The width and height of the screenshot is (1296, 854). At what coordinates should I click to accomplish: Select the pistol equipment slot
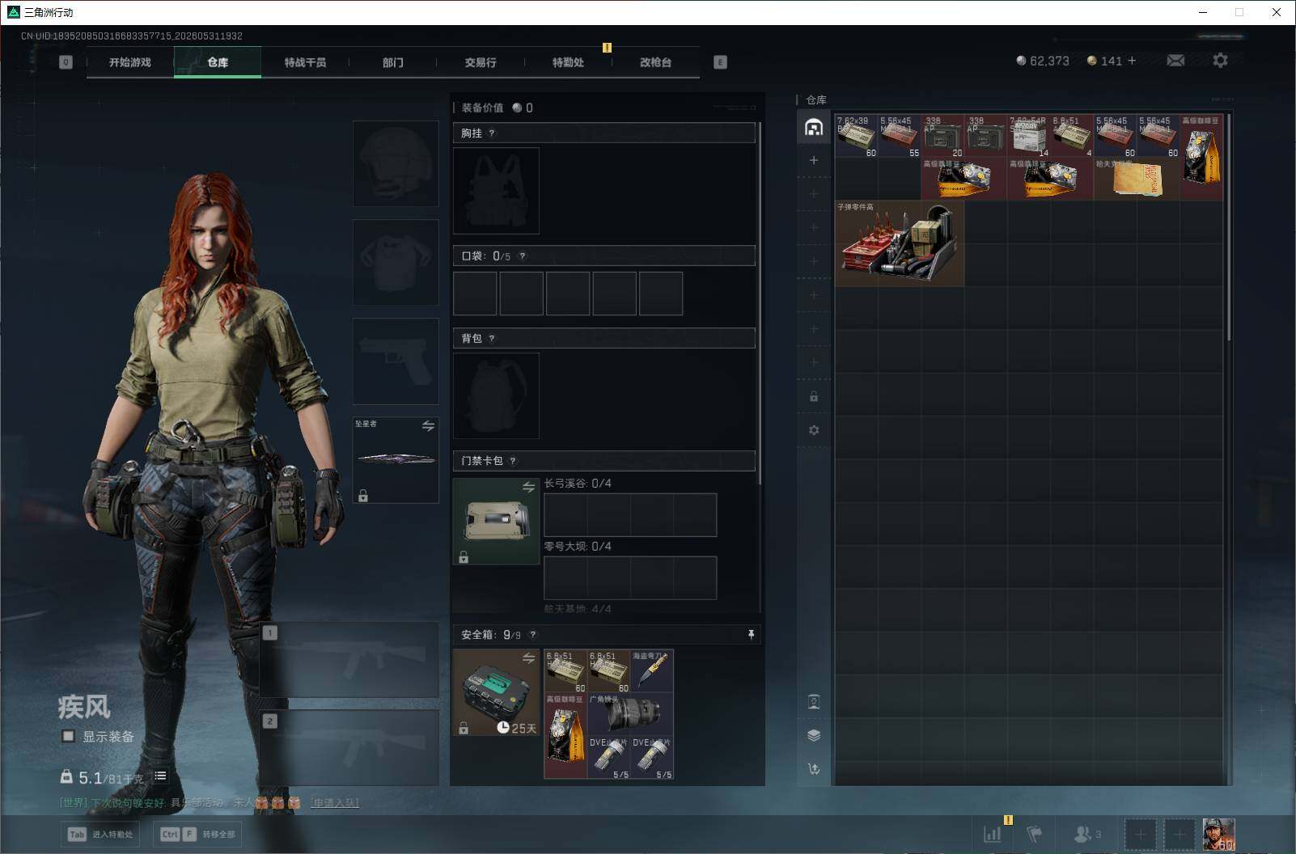coord(396,361)
